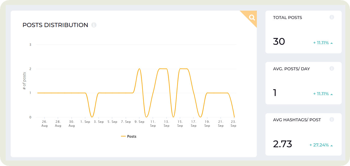Expand the AVG HASHTAGS/ POST card
The height and width of the screenshot is (166, 350).
(303, 134)
